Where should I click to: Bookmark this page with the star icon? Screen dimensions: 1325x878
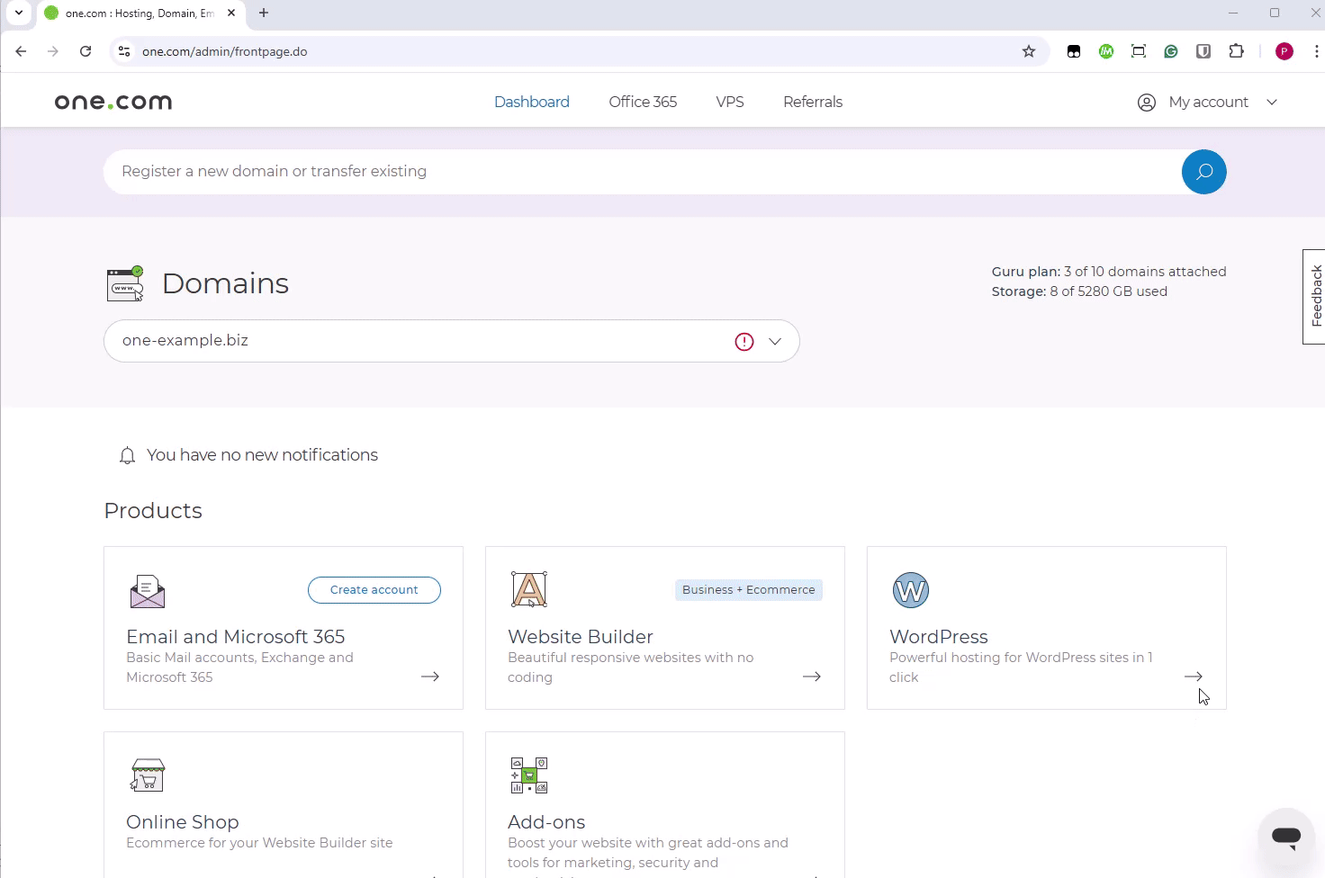(1029, 51)
